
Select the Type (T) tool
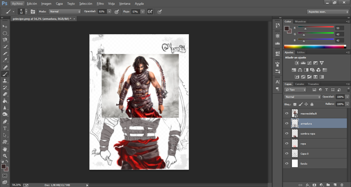(x=5, y=128)
